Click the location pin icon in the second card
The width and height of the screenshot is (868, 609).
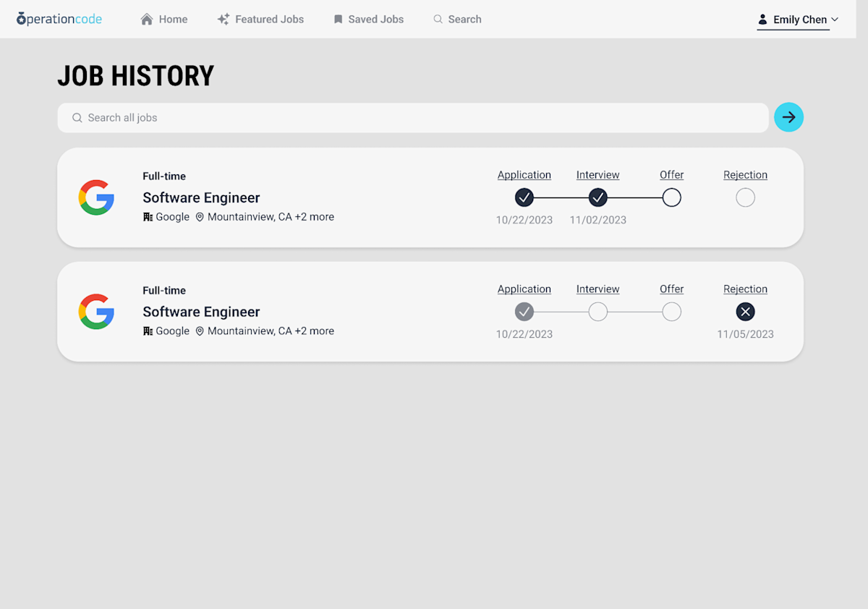tap(200, 331)
